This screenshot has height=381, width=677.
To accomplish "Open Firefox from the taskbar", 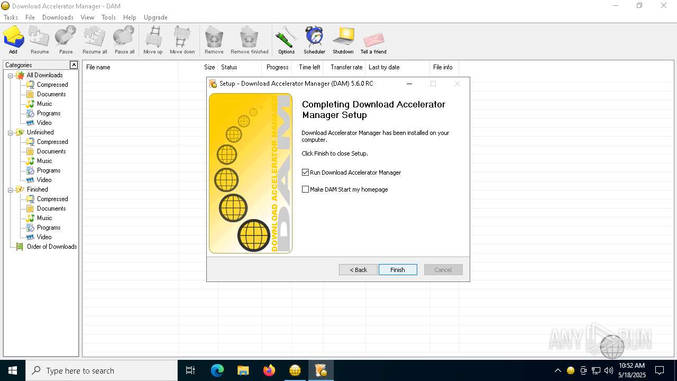I will tap(269, 370).
